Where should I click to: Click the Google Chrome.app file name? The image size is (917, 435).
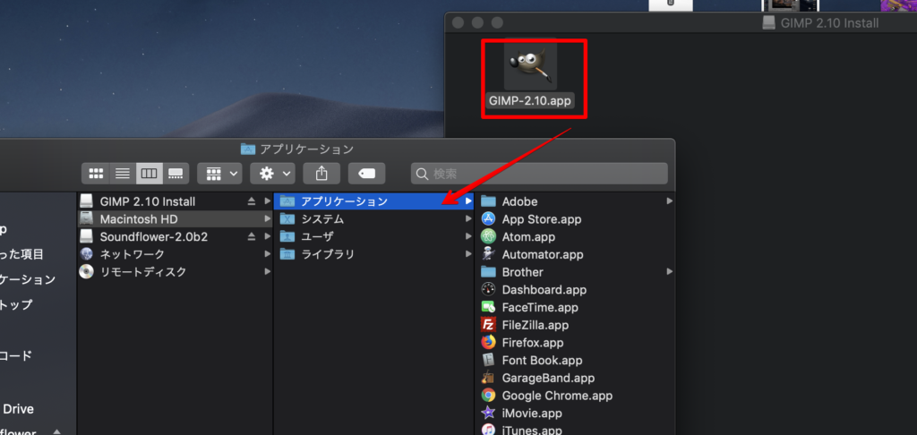pos(557,396)
